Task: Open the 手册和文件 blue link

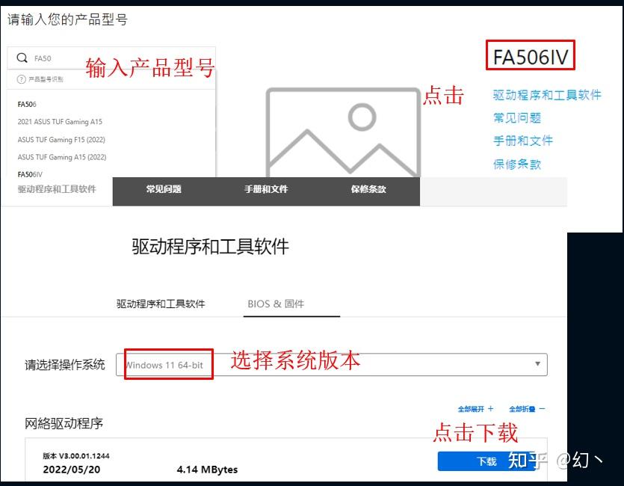Action: click(523, 141)
